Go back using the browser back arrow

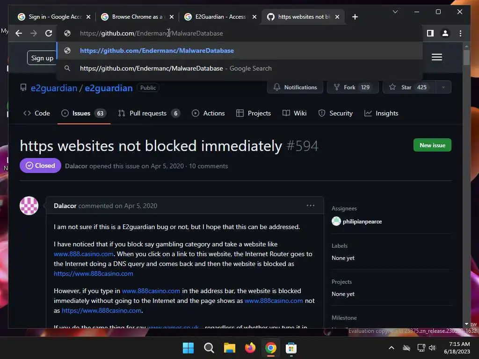click(x=19, y=33)
